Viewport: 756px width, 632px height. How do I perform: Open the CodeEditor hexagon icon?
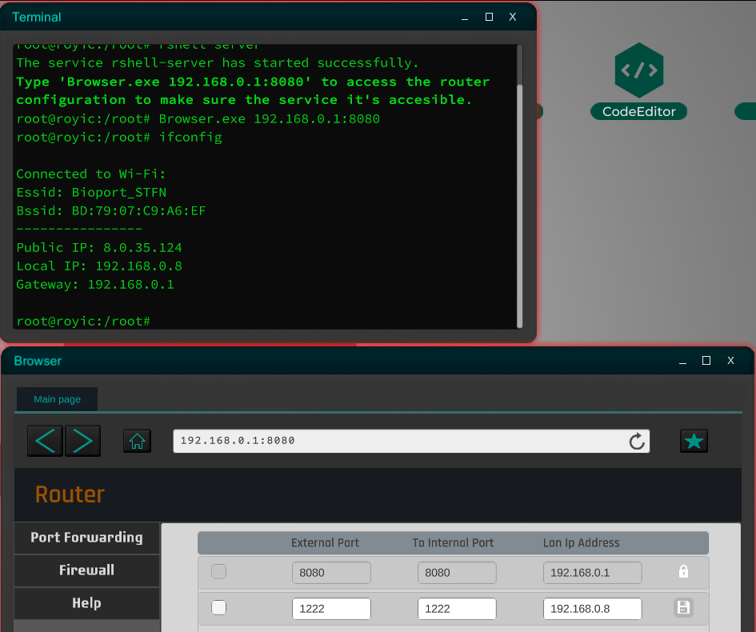click(x=639, y=70)
